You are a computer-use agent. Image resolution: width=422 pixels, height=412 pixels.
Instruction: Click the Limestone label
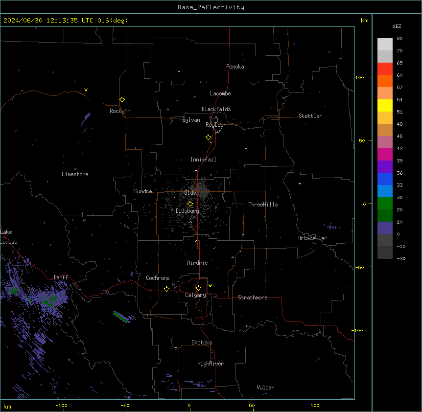pyautogui.click(x=75, y=174)
